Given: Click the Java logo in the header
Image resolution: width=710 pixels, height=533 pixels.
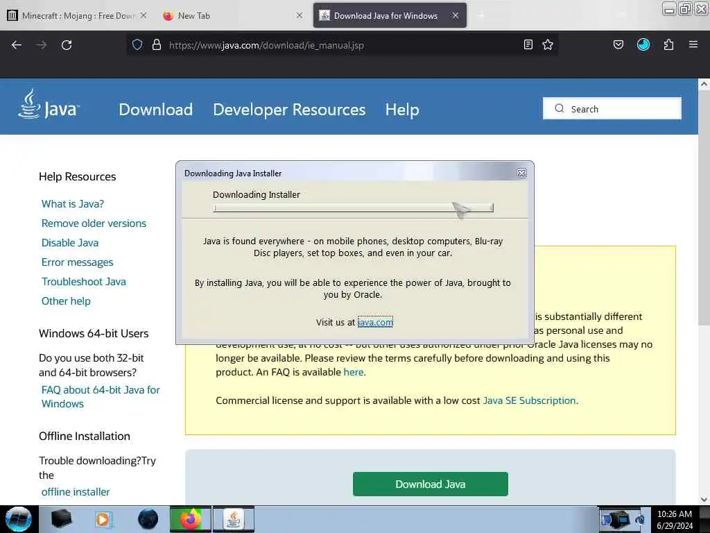Looking at the screenshot, I should pyautogui.click(x=49, y=104).
